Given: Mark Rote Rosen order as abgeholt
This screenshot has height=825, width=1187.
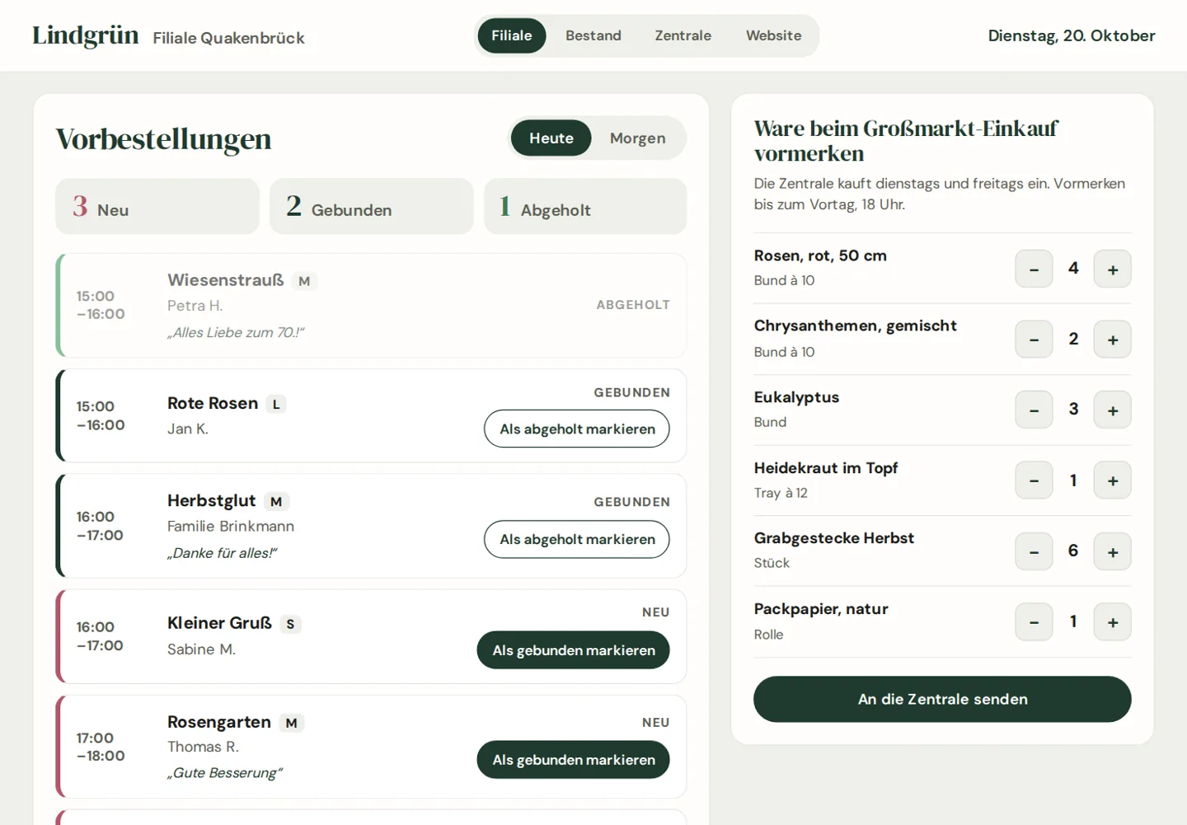Looking at the screenshot, I should point(577,429).
